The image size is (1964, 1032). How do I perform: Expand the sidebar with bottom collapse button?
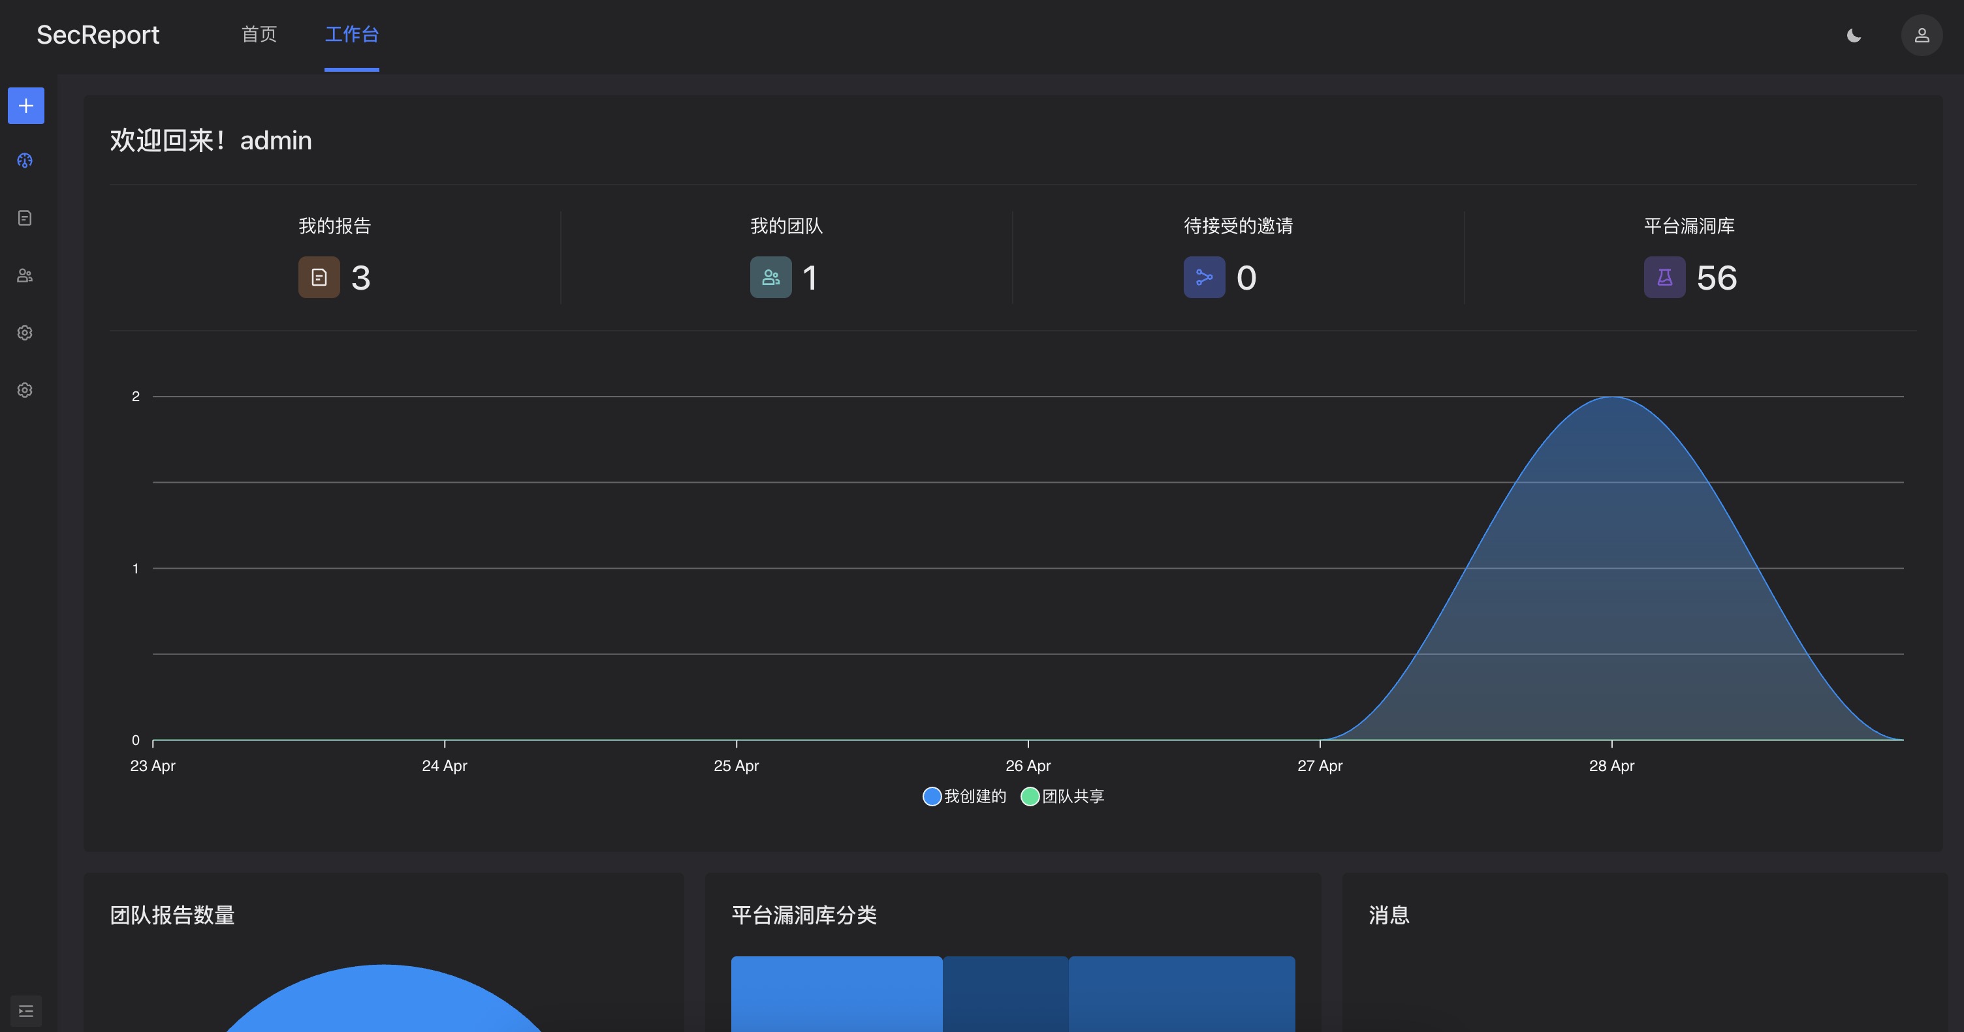(x=26, y=1010)
